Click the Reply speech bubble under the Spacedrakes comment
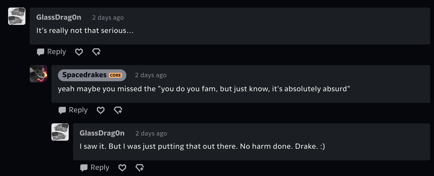This screenshot has width=434, height=176. pyautogui.click(x=73, y=110)
